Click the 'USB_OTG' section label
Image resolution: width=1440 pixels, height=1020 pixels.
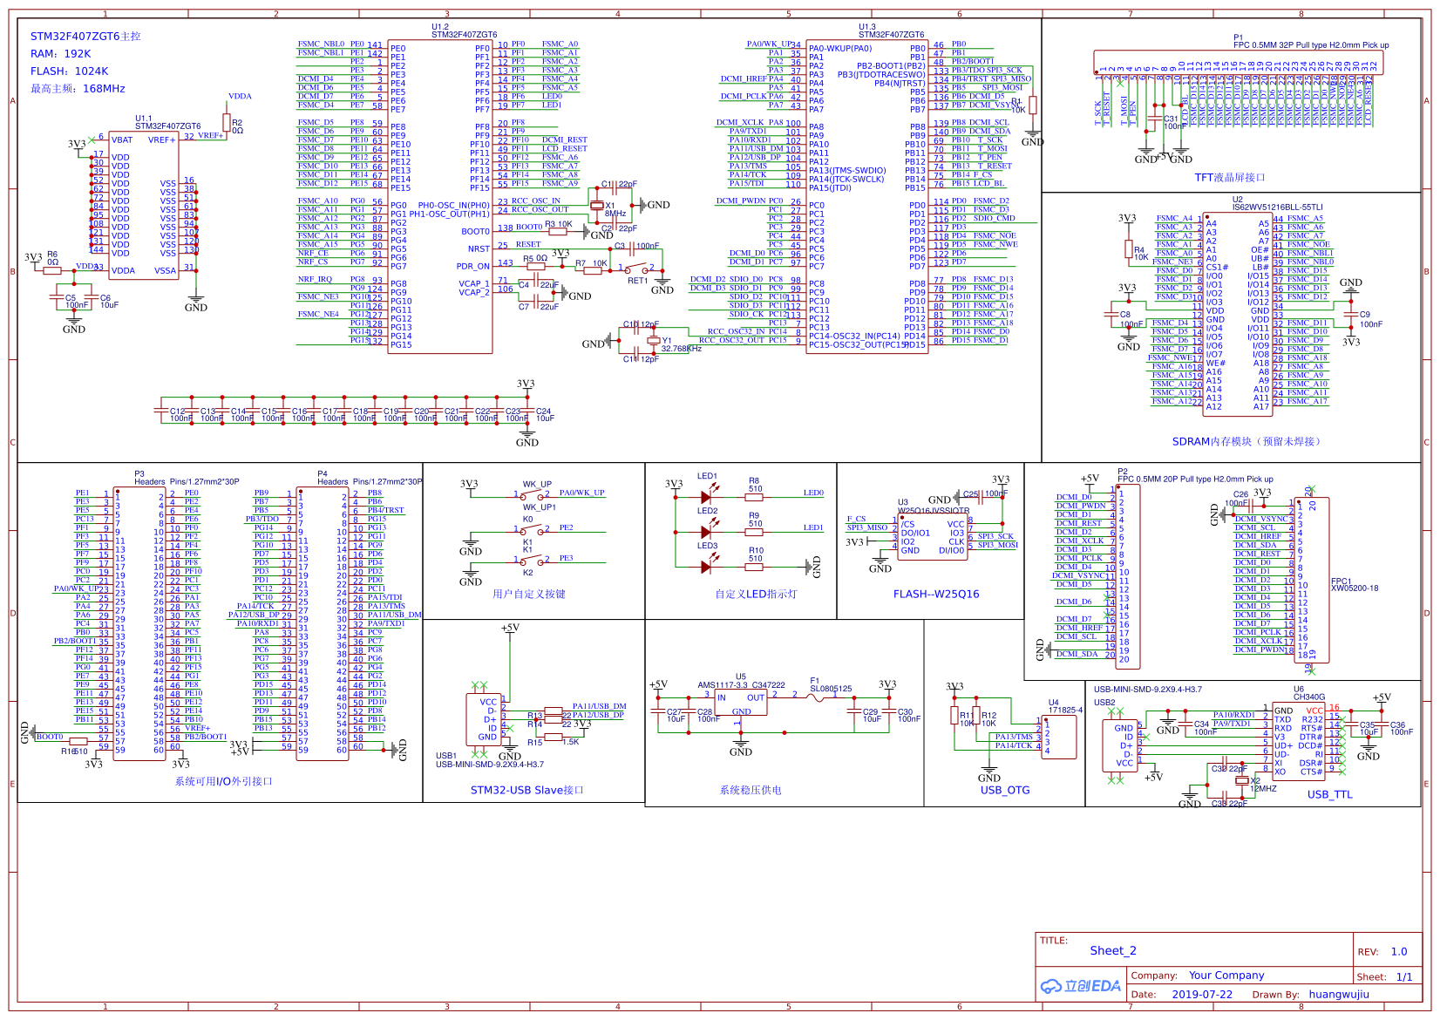(1005, 791)
